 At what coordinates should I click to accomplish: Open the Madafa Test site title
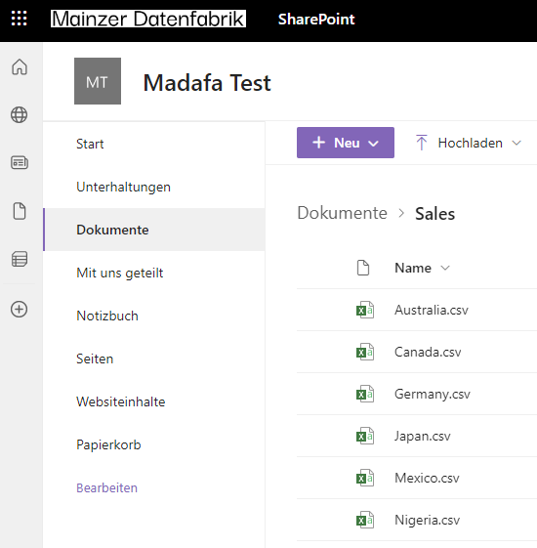coord(207,83)
